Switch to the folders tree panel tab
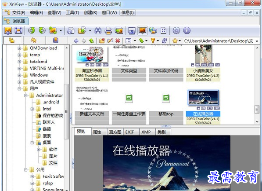The image size is (262, 191). point(11,40)
